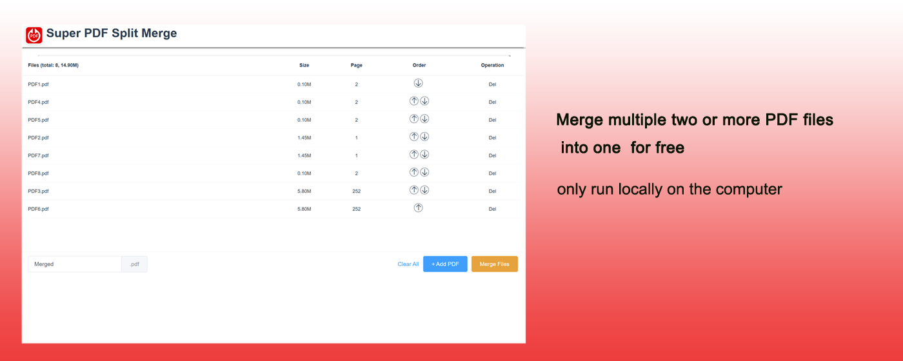
Task: Move PDF7.pdf down in order
Action: click(x=424, y=154)
